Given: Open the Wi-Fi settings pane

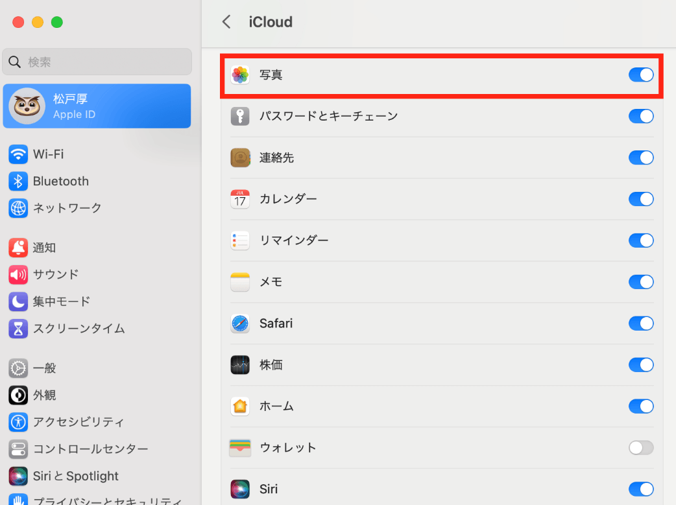Looking at the screenshot, I should 49,154.
